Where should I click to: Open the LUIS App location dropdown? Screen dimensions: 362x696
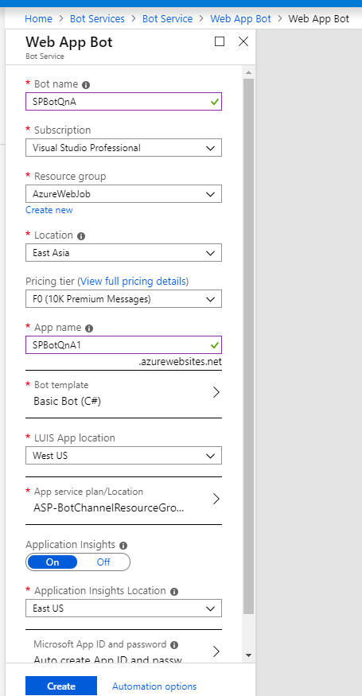[123, 456]
